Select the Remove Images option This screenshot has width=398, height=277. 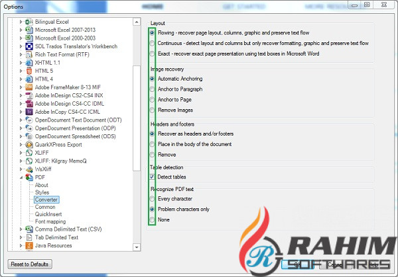pos(152,110)
